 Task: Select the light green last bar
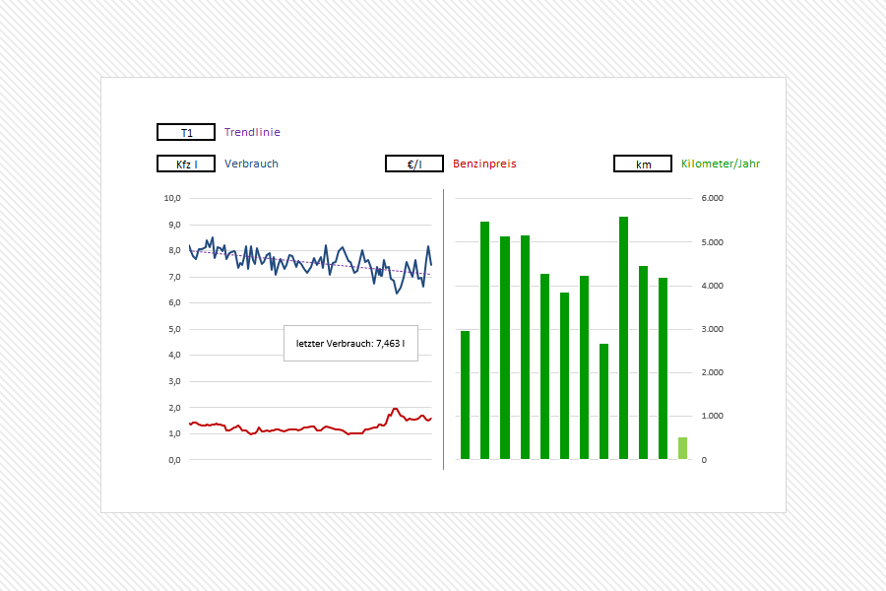coord(683,448)
